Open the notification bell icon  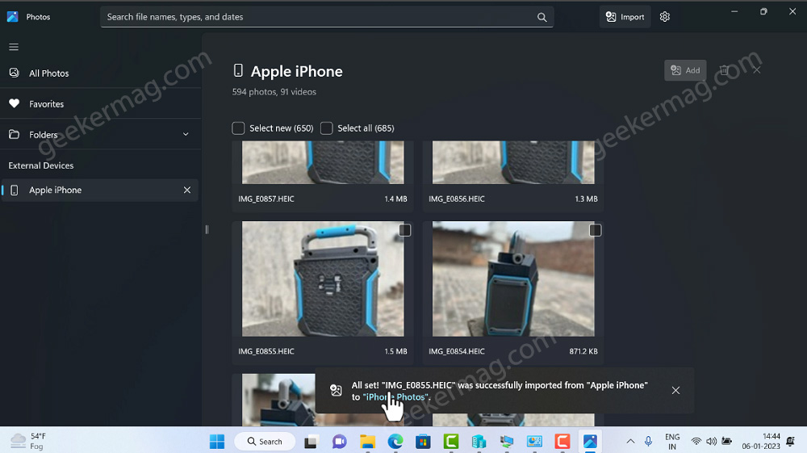[791, 441]
